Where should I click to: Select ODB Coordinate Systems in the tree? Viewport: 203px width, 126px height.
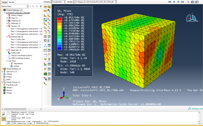click(20, 58)
